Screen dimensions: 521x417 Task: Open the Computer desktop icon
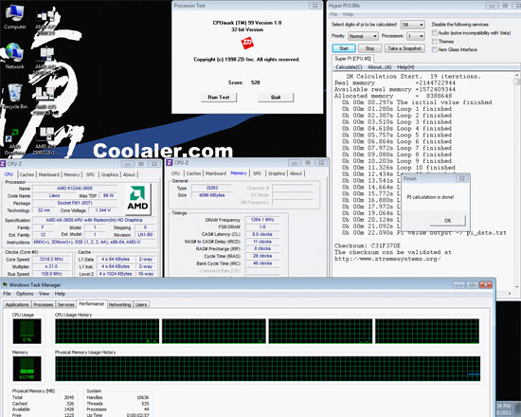coord(14,17)
